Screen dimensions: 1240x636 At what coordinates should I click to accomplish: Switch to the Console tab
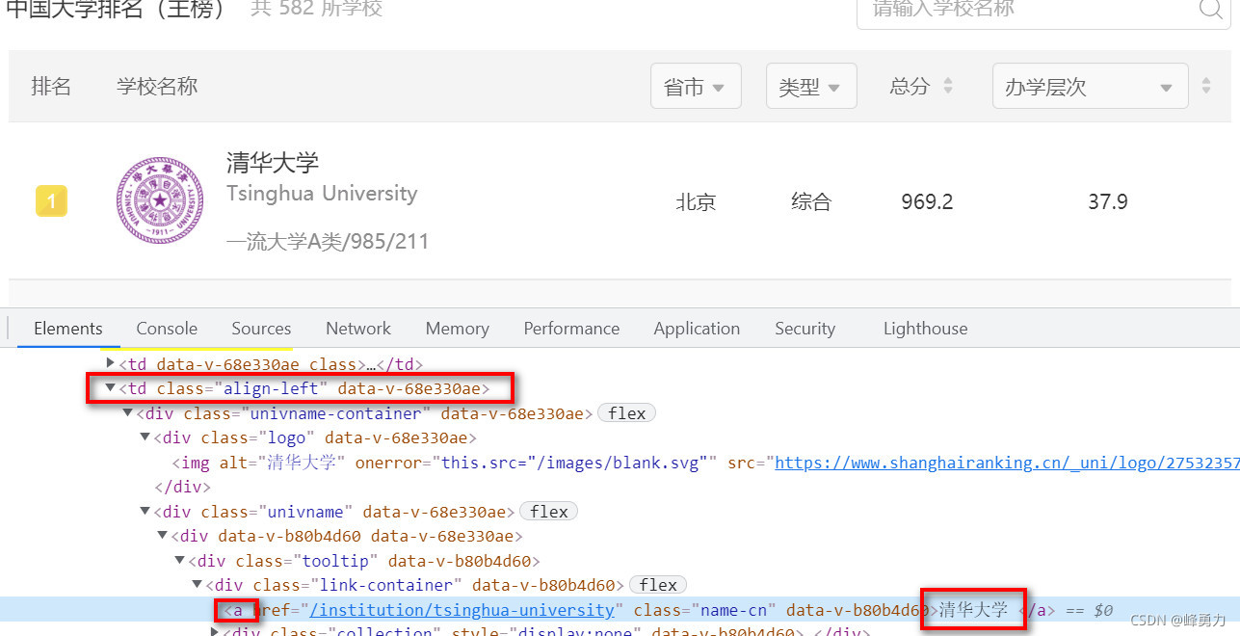point(167,329)
